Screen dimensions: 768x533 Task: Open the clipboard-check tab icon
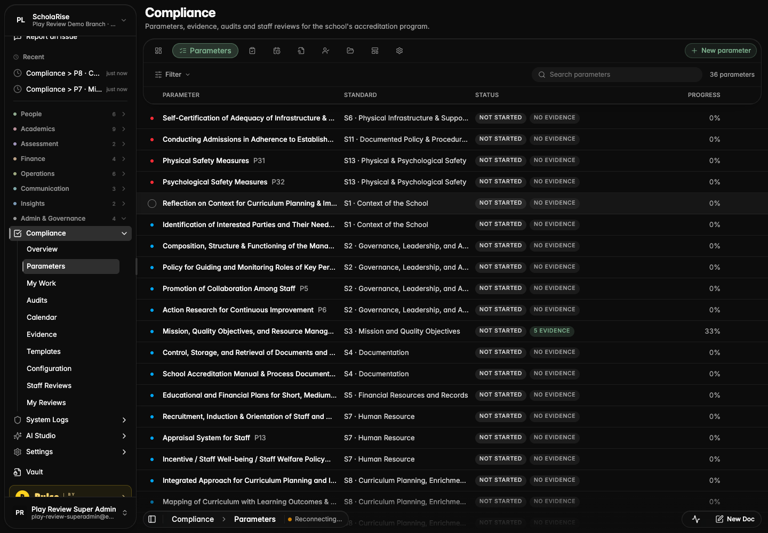pyautogui.click(x=252, y=51)
